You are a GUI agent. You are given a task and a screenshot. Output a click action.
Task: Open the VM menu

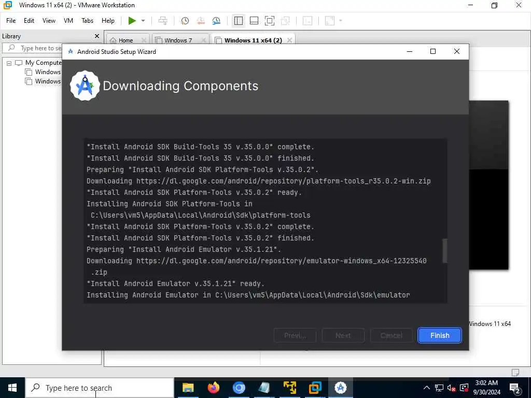point(68,21)
